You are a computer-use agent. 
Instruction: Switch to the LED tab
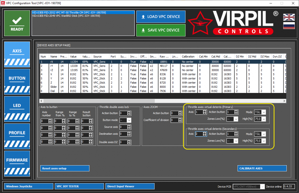(x=17, y=106)
